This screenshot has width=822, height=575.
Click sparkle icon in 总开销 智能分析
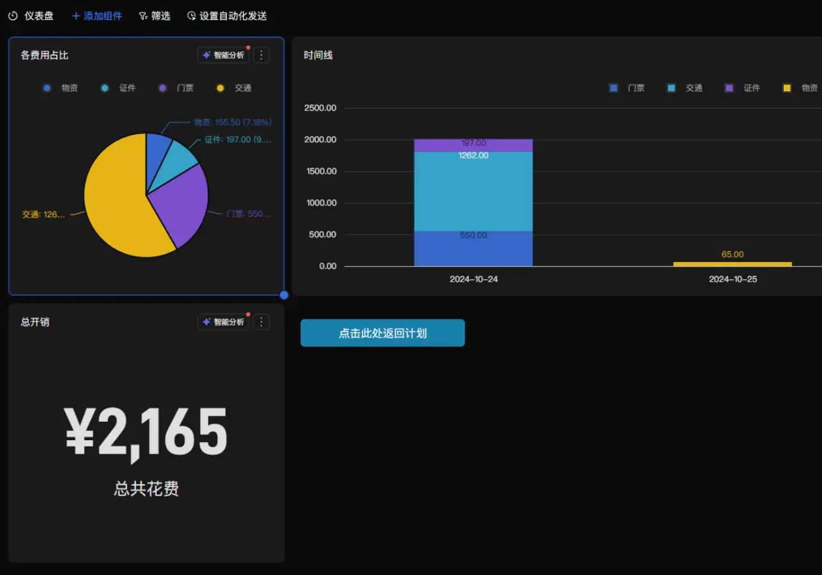coord(206,322)
